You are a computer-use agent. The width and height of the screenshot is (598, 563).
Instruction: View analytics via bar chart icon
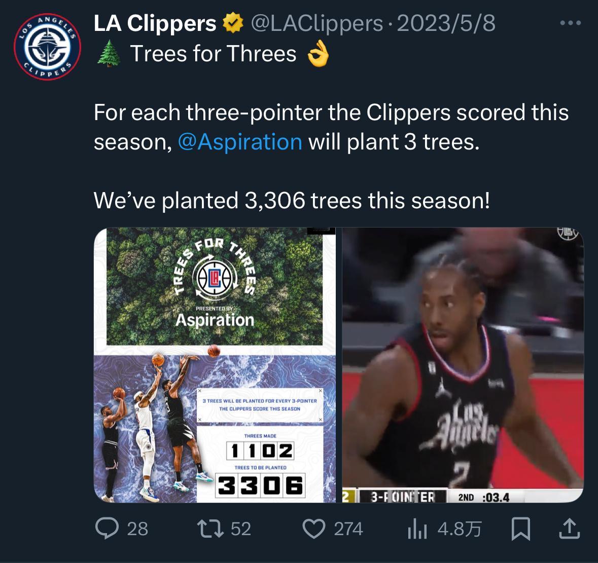click(417, 529)
